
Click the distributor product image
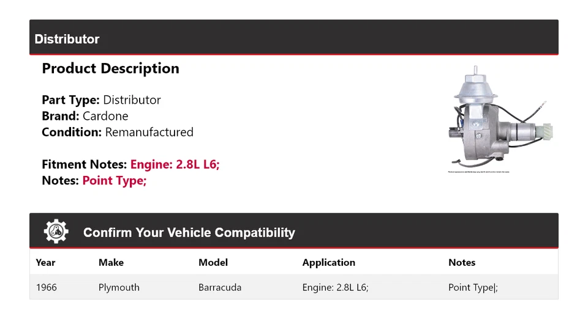(501, 119)
